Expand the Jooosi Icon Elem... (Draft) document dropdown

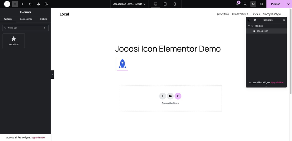click(129, 4)
